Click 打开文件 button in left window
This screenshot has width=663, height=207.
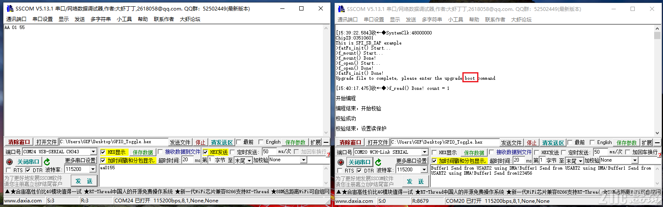46,142
